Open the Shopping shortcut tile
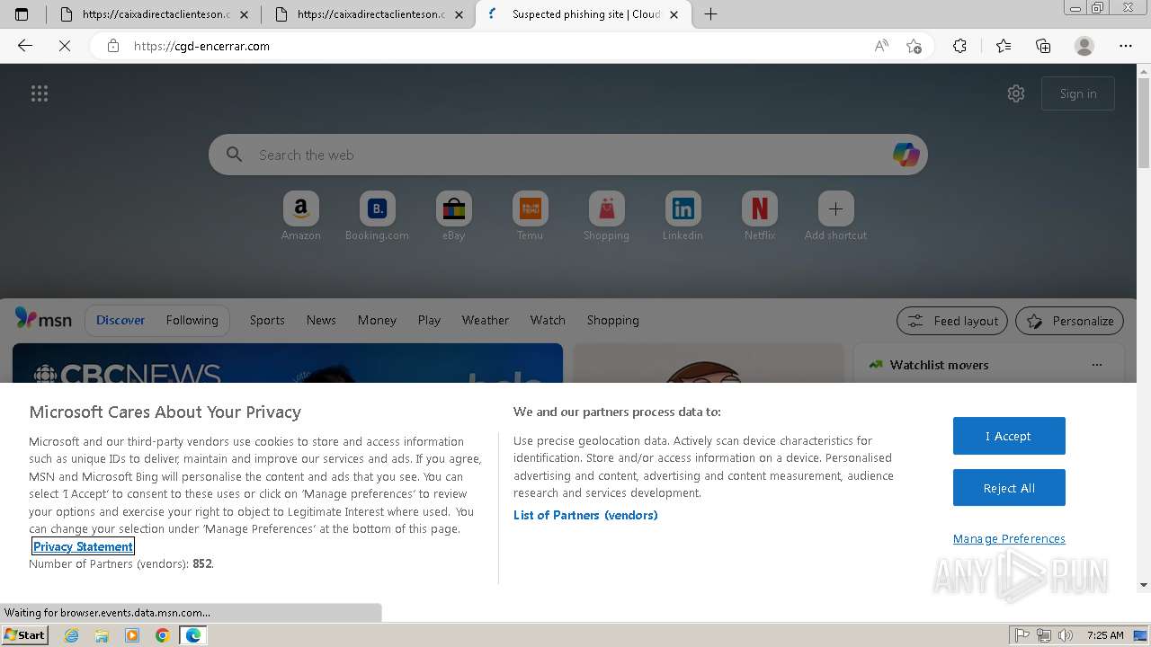The image size is (1151, 647). pyautogui.click(x=606, y=216)
